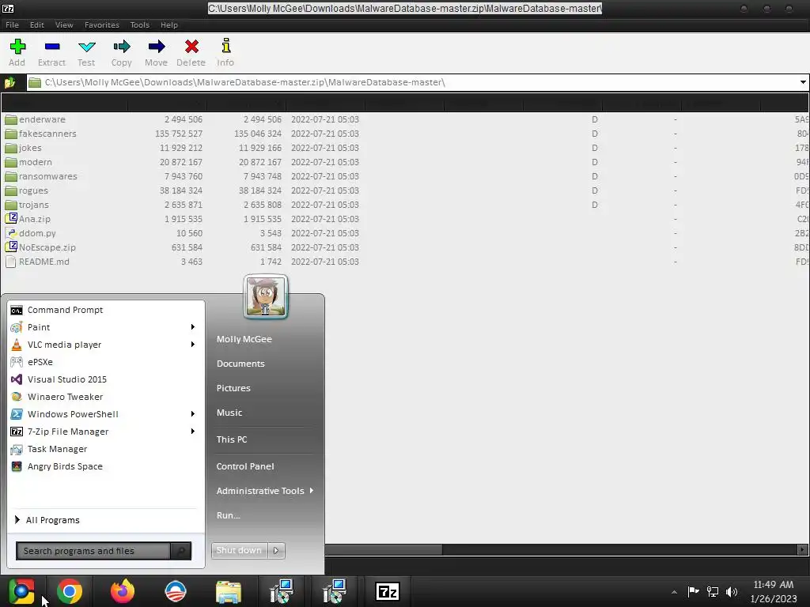This screenshot has height=607, width=810.
Task: Click Run... in Start menu
Action: 229,515
